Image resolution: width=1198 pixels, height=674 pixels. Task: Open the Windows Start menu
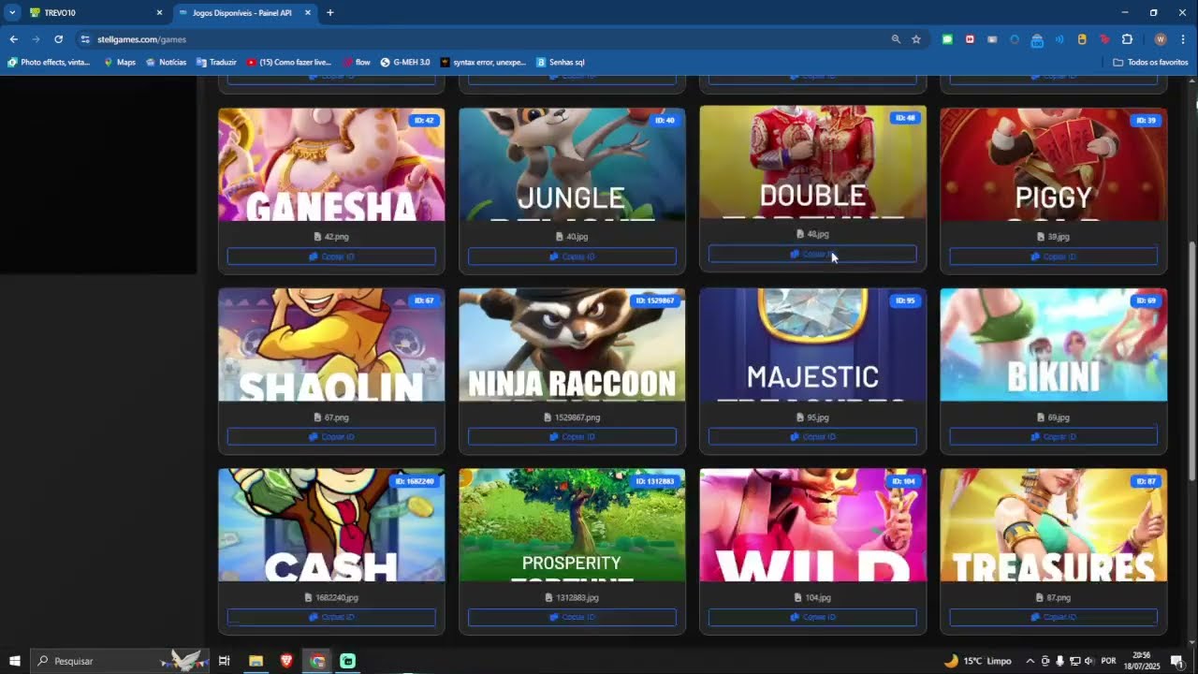[15, 661]
